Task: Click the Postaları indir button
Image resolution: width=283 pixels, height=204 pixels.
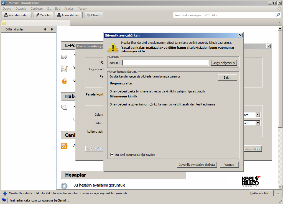Action: click(15, 15)
